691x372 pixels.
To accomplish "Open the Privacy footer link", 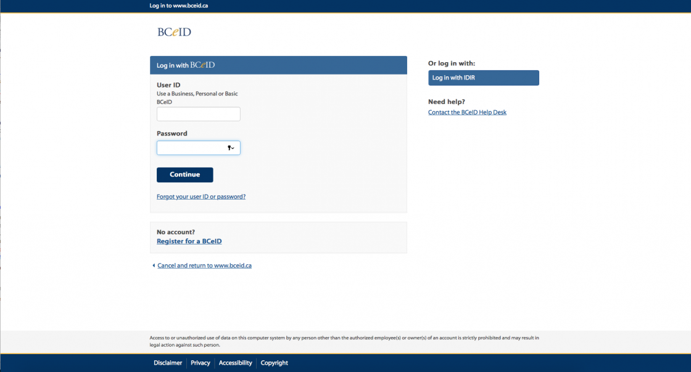I will point(200,363).
